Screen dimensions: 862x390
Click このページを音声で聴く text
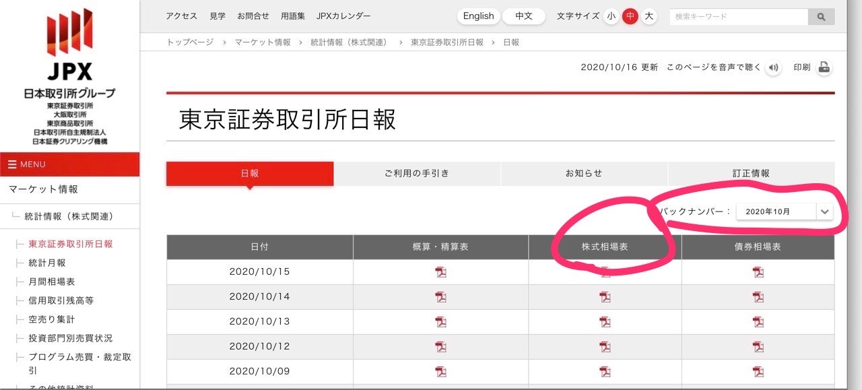coord(714,67)
